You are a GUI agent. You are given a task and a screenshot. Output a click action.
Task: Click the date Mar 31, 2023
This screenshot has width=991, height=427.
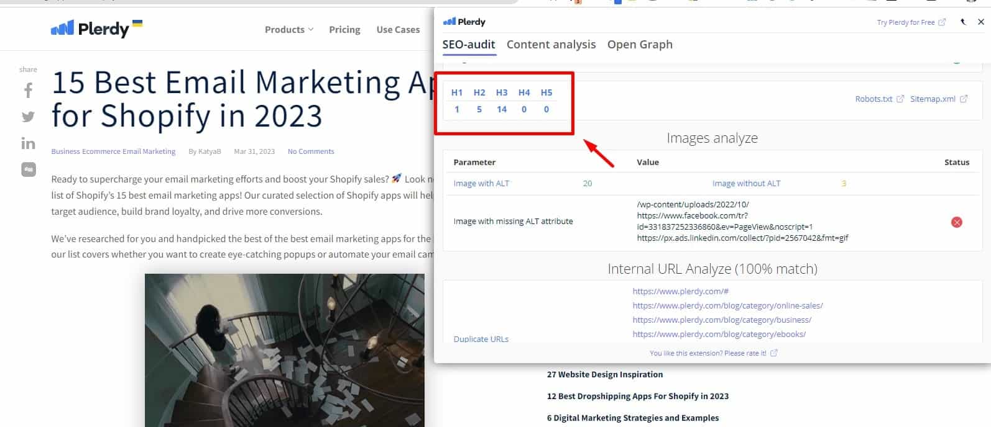click(x=254, y=151)
